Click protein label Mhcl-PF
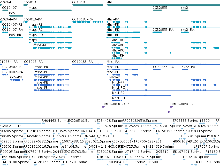 tap(118, 82)
